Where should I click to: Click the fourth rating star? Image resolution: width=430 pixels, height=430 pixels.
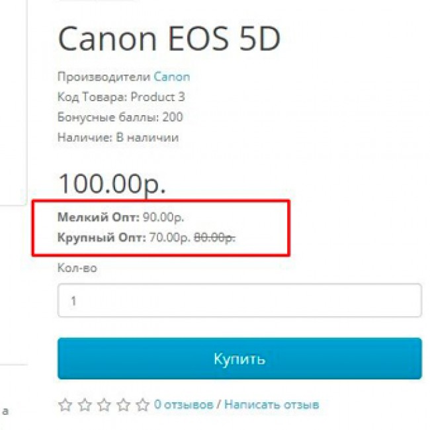click(123, 404)
